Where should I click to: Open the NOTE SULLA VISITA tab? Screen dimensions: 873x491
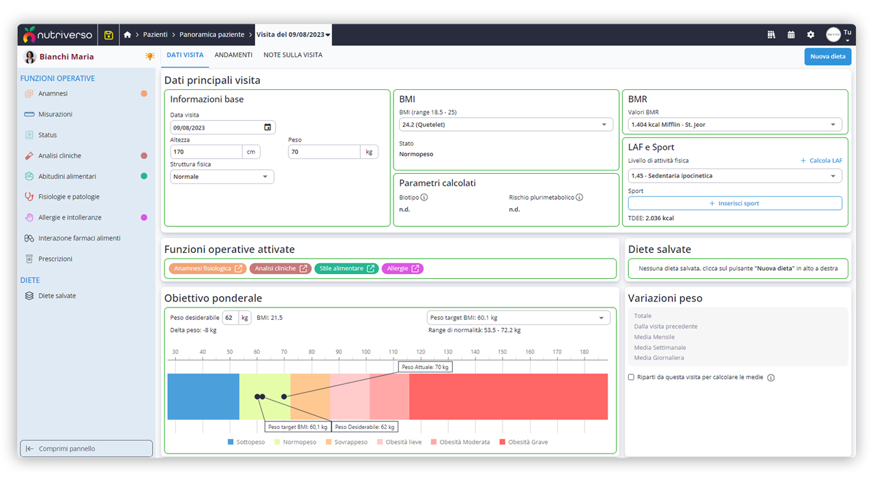[293, 55]
